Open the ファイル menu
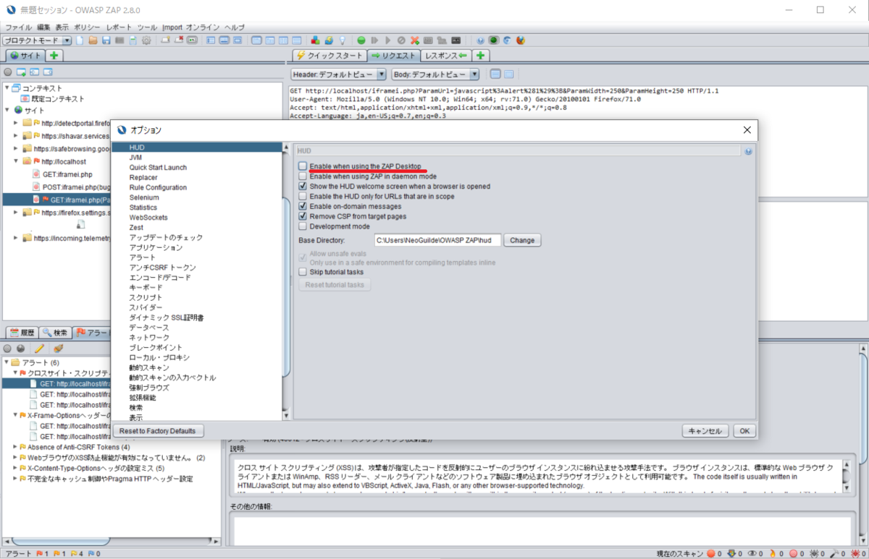The height and width of the screenshot is (559, 869). coord(19,27)
